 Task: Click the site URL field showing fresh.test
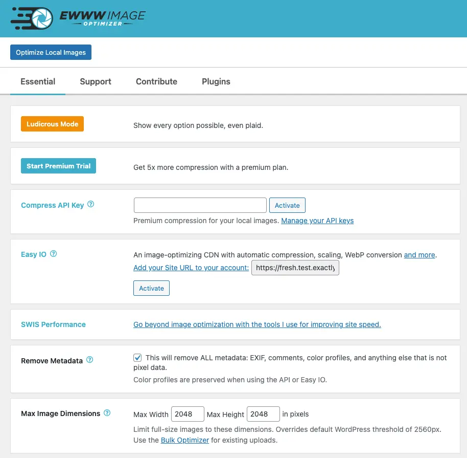(x=295, y=268)
